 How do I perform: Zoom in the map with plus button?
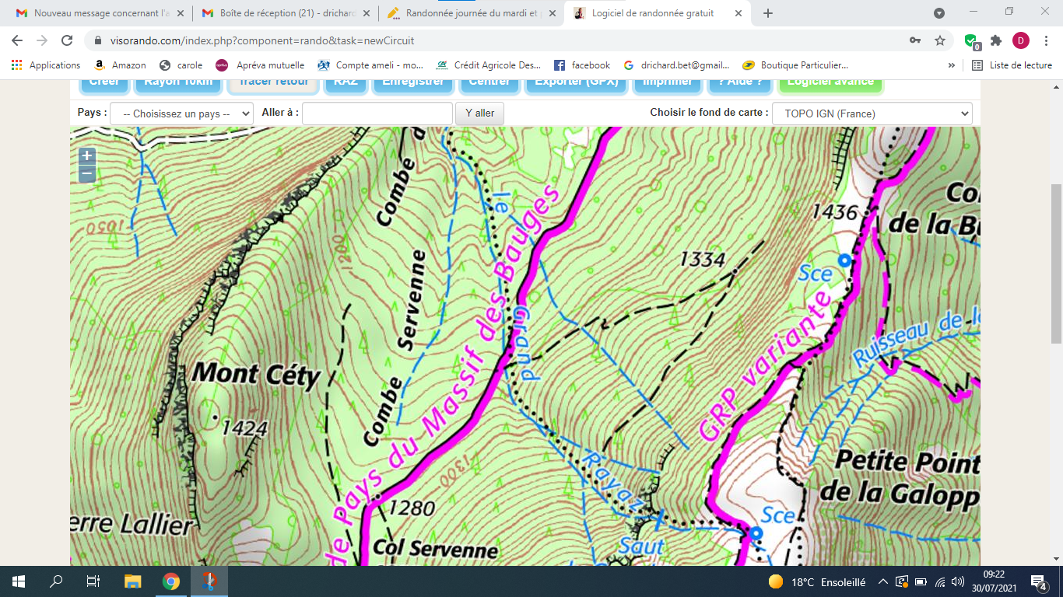(87, 155)
